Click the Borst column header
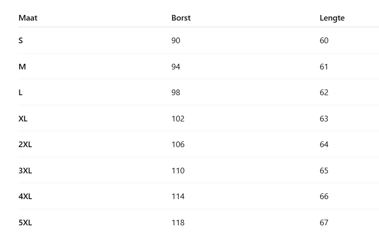The image size is (379, 249). tap(181, 18)
